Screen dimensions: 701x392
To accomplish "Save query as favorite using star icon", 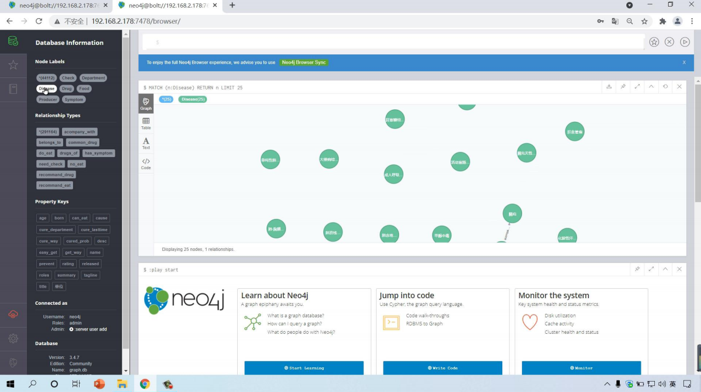I will point(654,42).
